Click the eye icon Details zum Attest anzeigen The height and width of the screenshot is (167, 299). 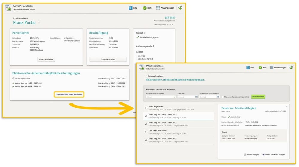(264, 154)
